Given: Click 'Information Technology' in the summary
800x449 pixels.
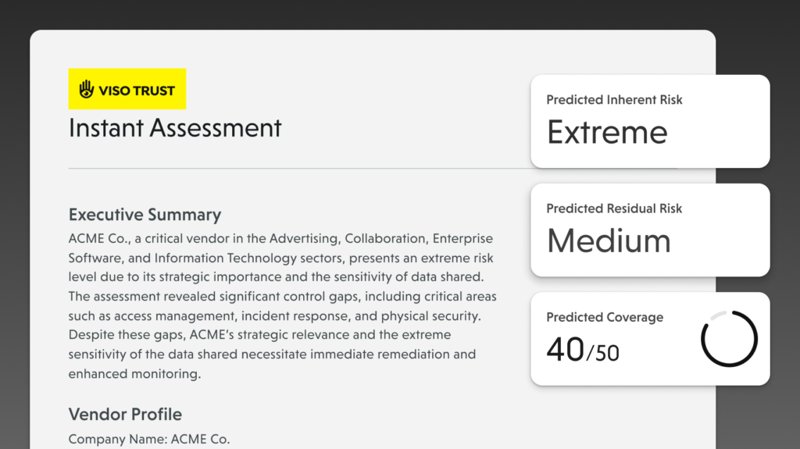Looking at the screenshot, I should pos(223,258).
